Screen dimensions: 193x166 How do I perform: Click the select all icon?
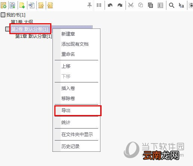[x=160, y=5]
